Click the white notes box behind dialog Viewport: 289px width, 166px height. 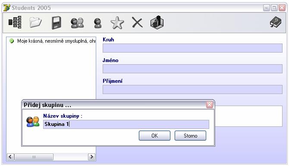click(x=248, y=116)
